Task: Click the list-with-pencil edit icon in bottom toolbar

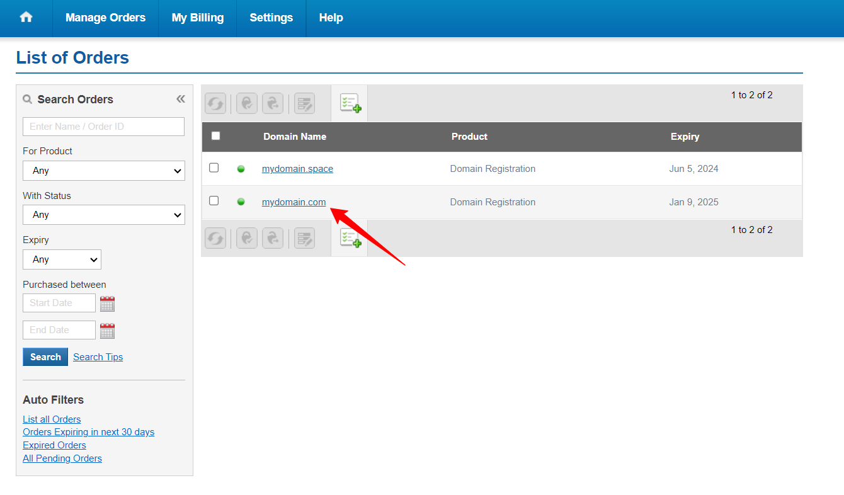Action: [304, 238]
